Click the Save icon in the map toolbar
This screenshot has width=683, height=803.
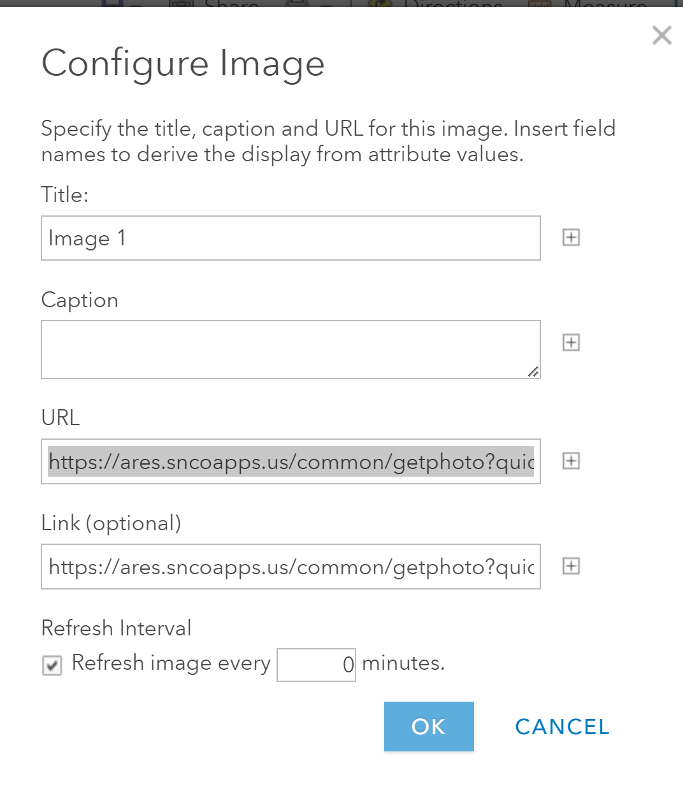click(x=111, y=5)
